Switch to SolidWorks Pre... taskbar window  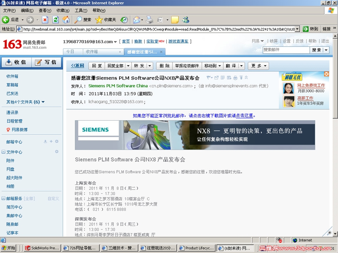coord(43,248)
